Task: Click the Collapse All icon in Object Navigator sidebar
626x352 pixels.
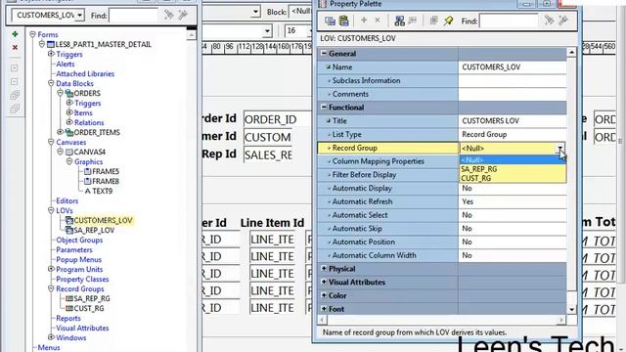Action: tap(15, 109)
